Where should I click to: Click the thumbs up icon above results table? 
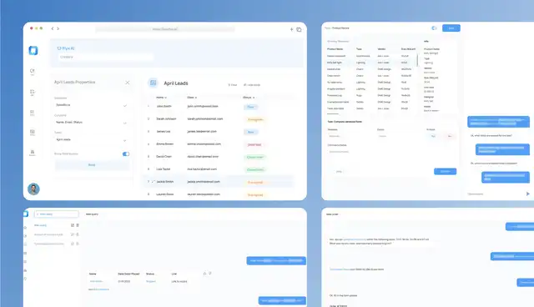(x=204, y=274)
